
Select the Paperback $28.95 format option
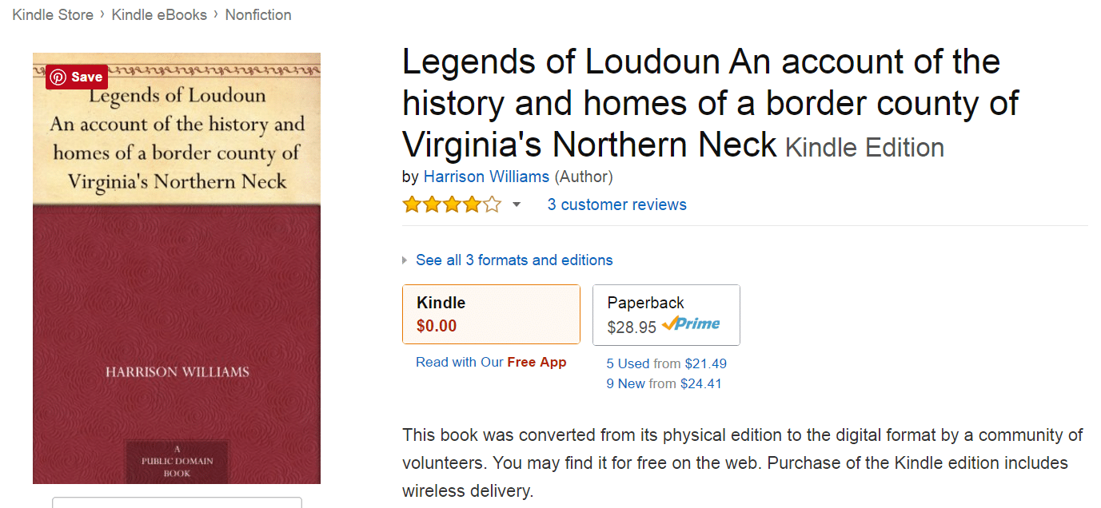click(x=666, y=315)
